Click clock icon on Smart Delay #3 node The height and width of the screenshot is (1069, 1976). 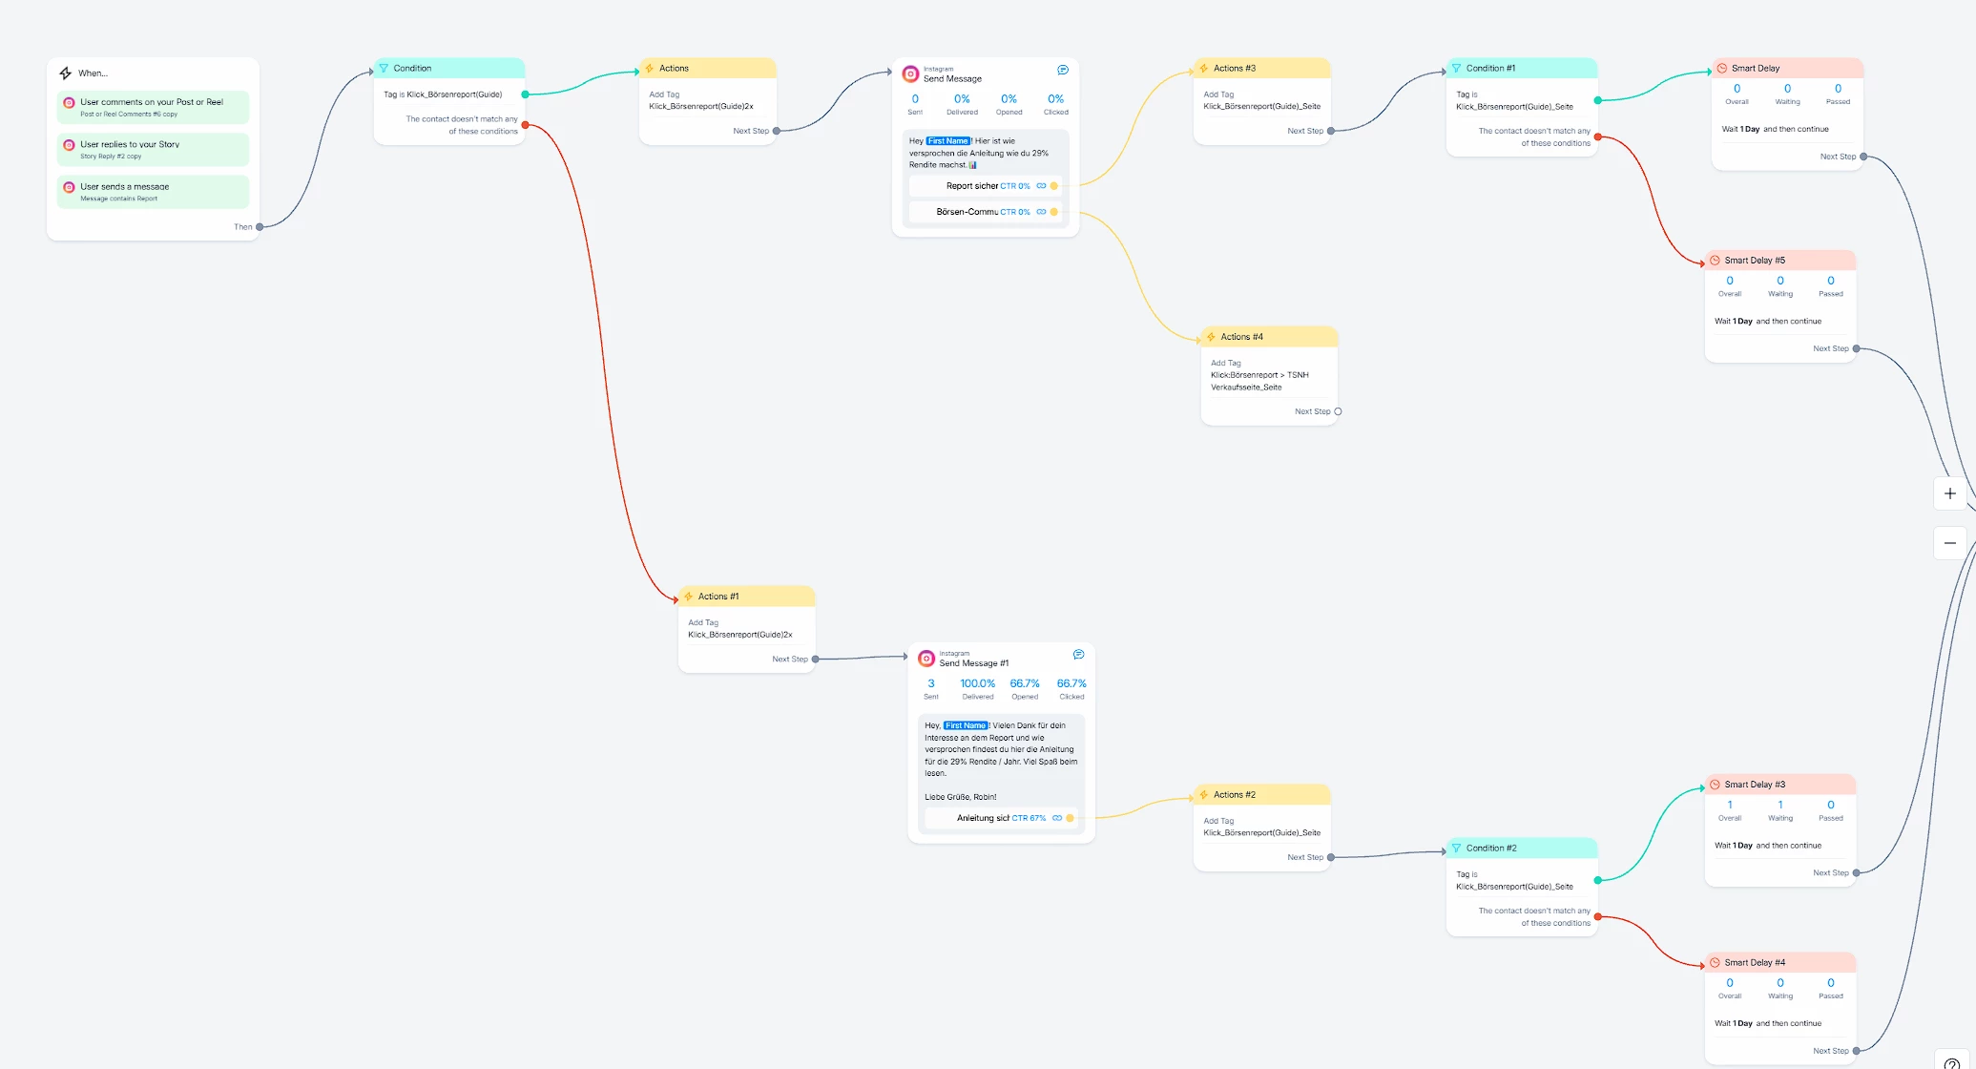tap(1715, 785)
